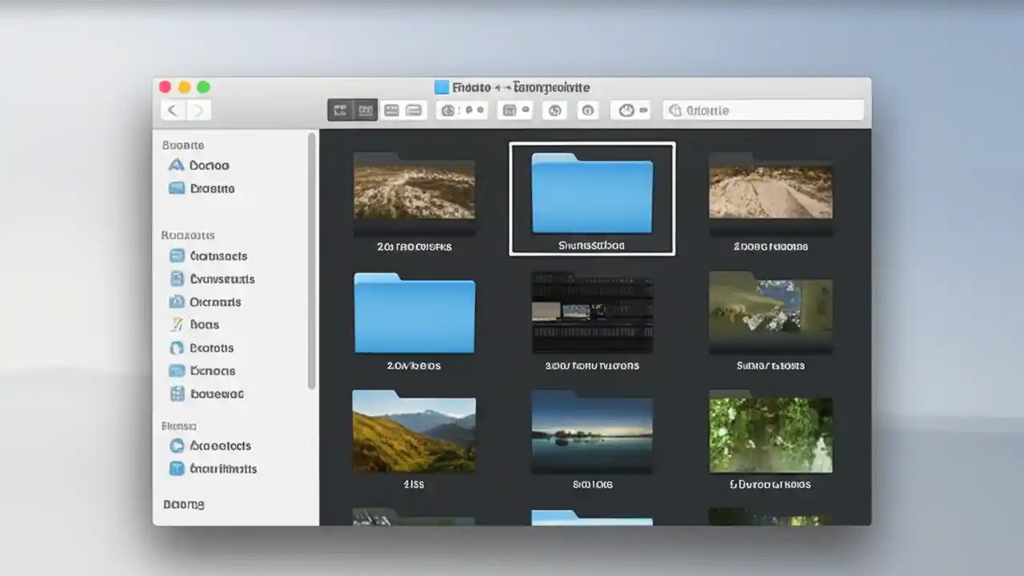Screen dimensions: 1024x576
Task: Switch to list view in the toolbar
Action: click(x=365, y=110)
